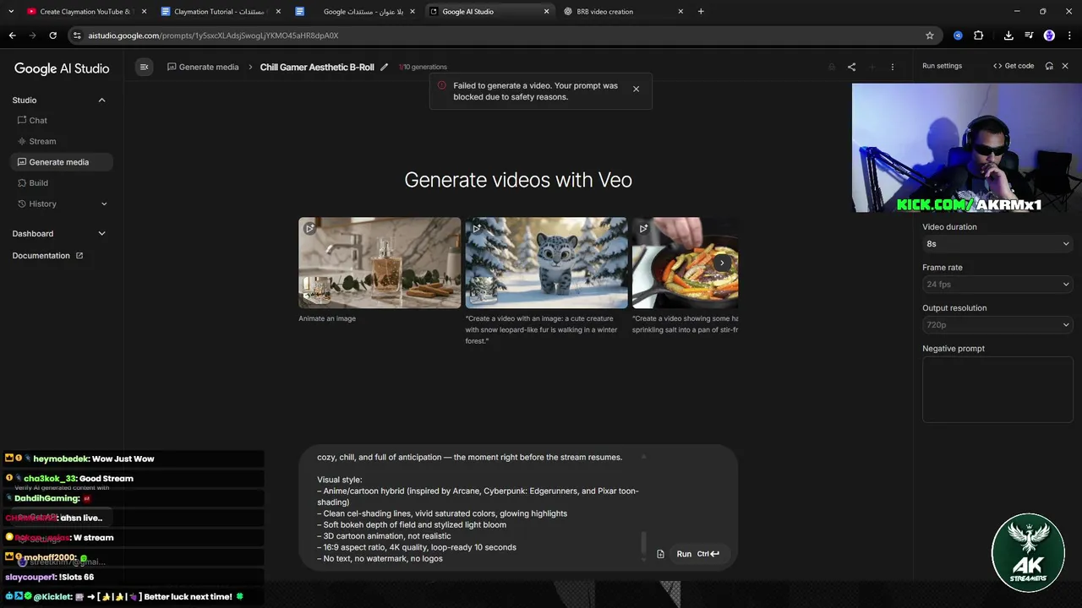Go back to the previous page
Screen dimensions: 1082x608
(12, 35)
